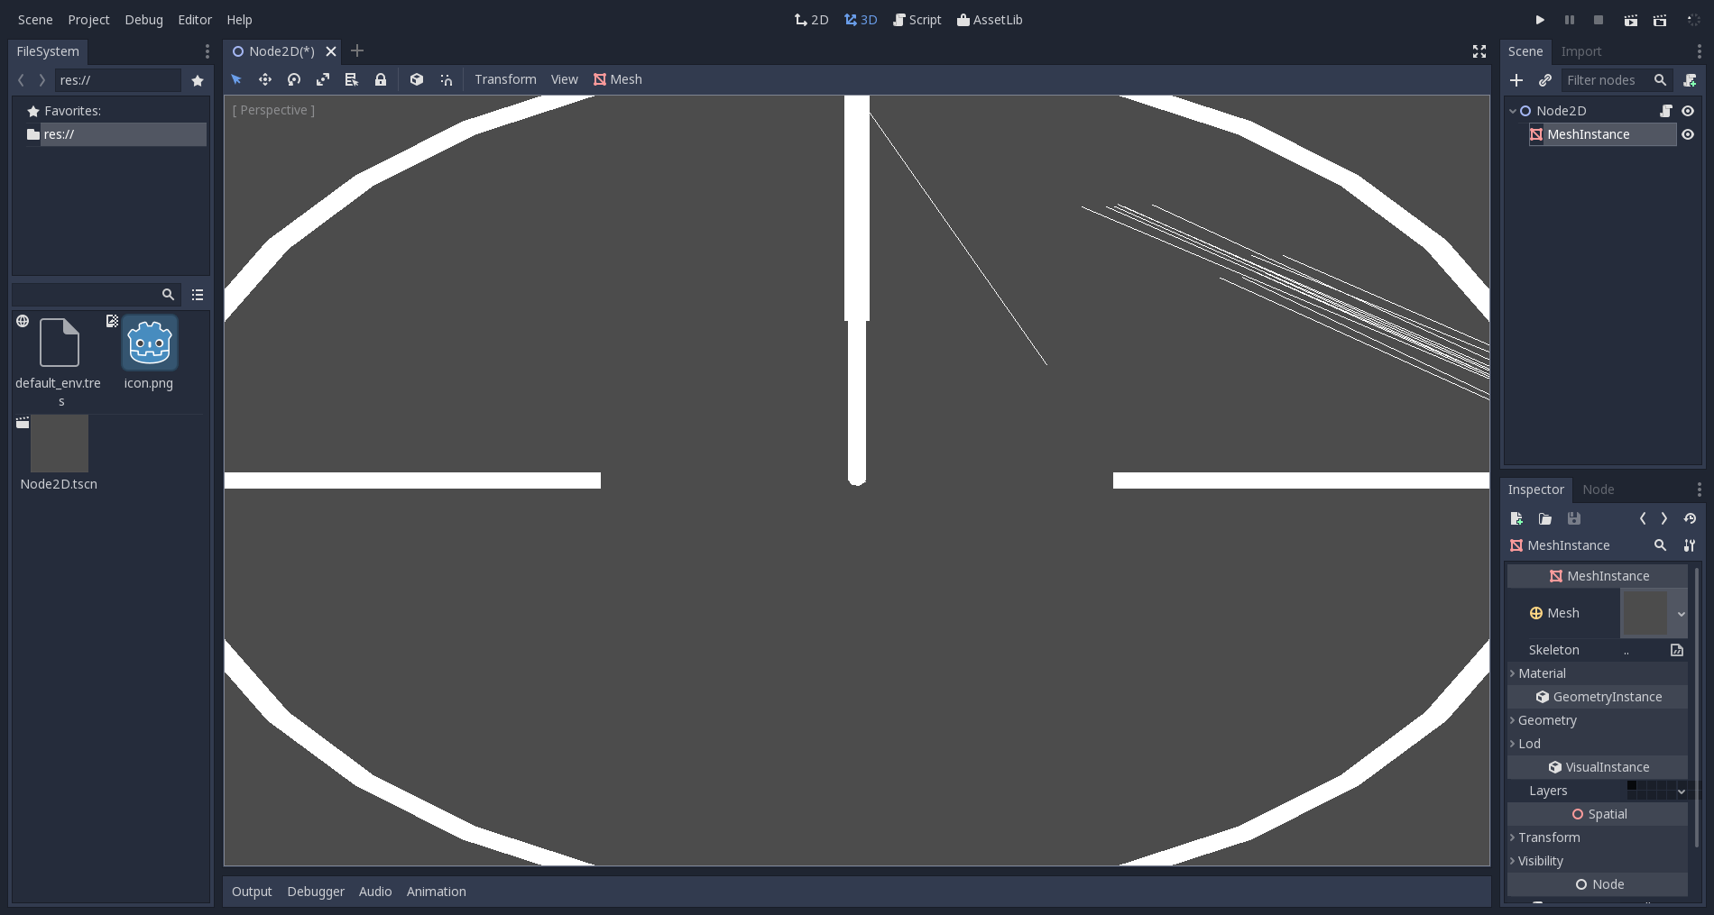Expand Geometry section in Inspector

click(x=1598, y=720)
